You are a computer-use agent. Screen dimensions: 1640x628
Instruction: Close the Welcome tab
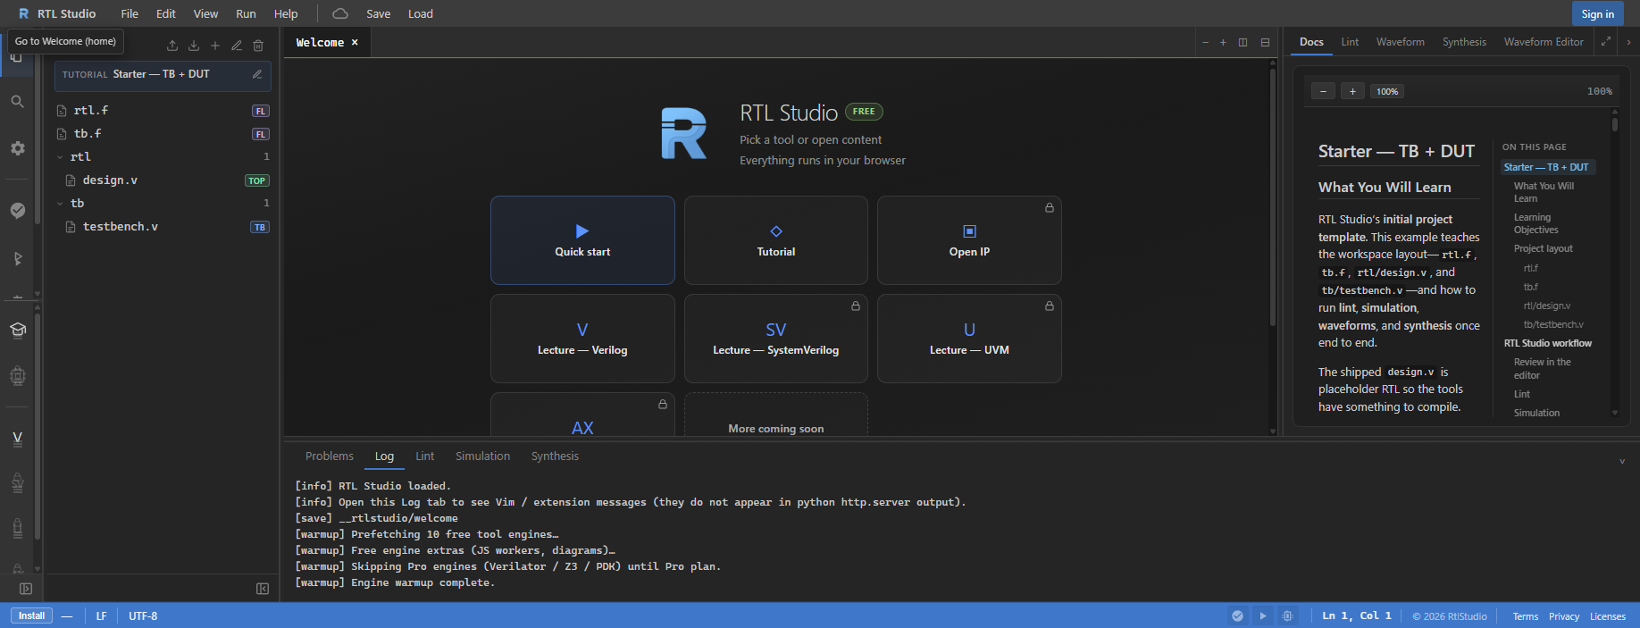click(x=355, y=42)
